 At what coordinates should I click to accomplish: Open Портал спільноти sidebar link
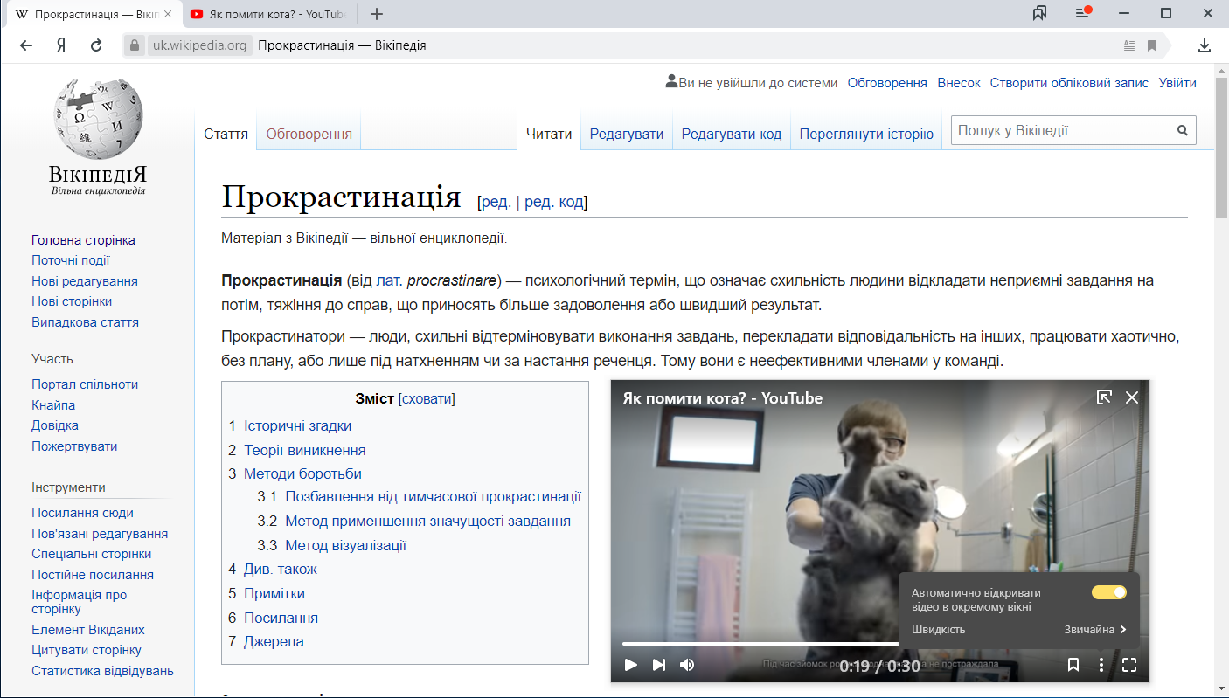(x=85, y=384)
